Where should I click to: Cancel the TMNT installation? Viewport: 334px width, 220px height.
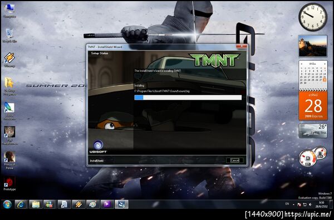click(235, 160)
